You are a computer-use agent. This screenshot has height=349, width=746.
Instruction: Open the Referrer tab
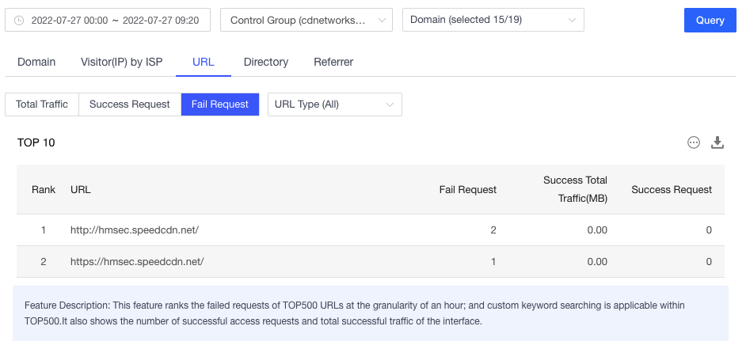(x=333, y=62)
